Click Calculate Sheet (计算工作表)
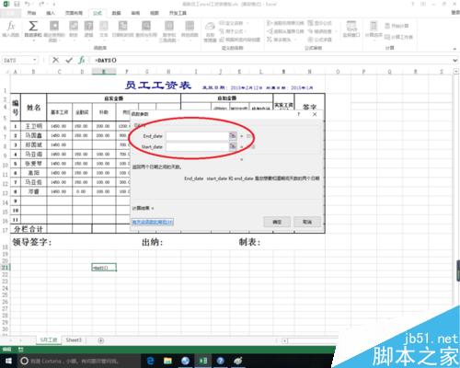 click(x=398, y=37)
